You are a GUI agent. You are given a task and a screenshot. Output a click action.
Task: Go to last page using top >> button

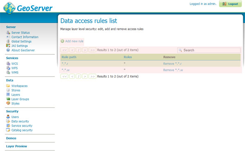[x=92, y=50]
